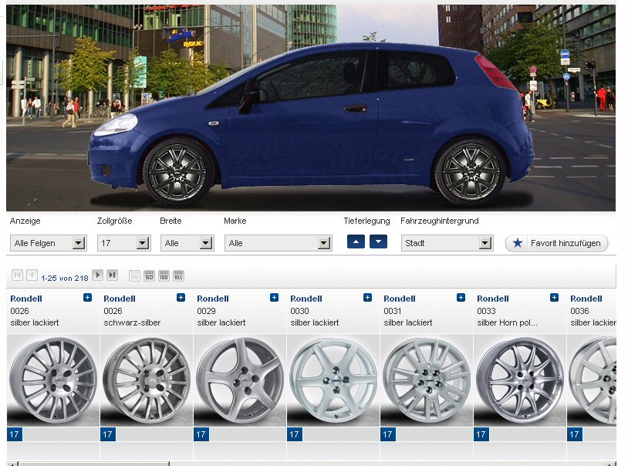
Task: Select the Rondell 0033 silber Horn rim image
Action: pyautogui.click(x=518, y=380)
